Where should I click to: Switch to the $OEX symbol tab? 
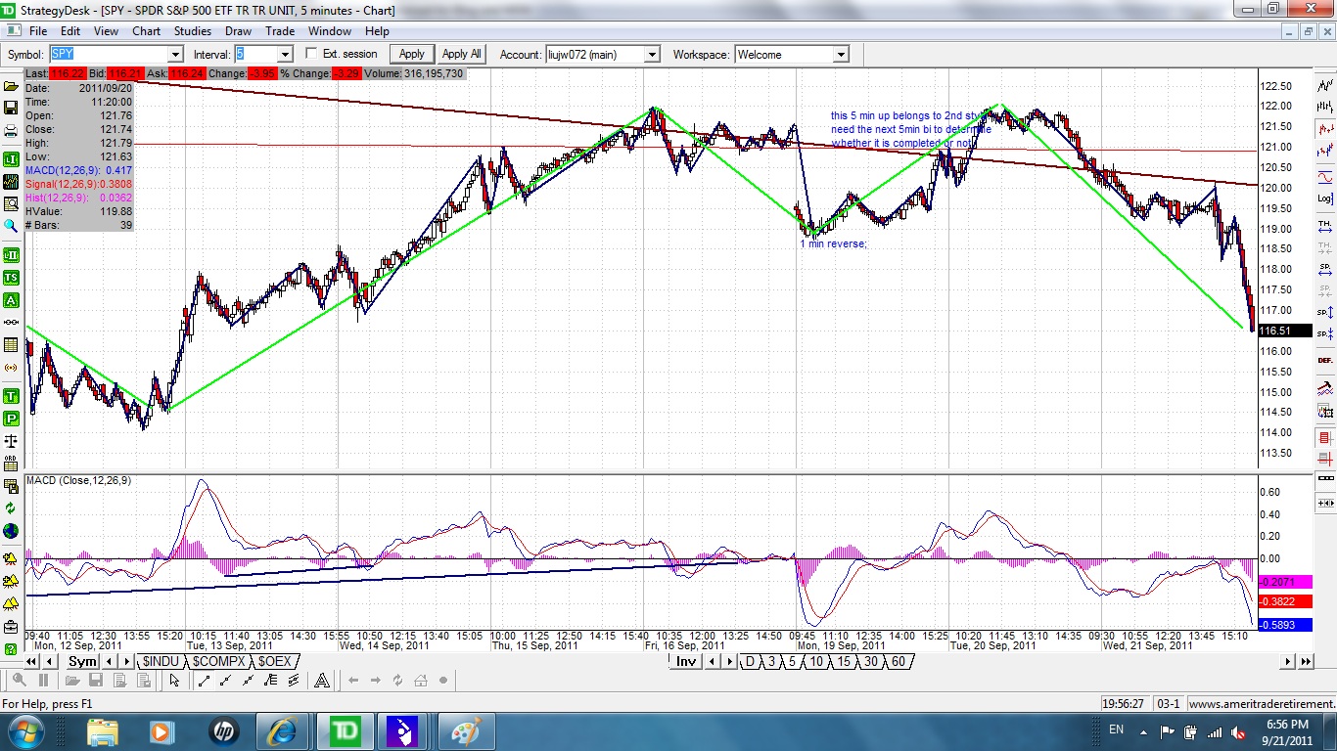pos(274,661)
